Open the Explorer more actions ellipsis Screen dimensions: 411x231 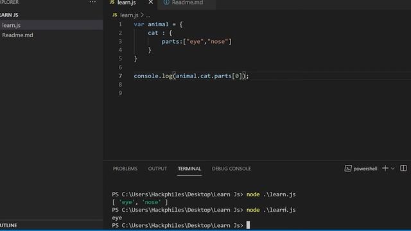[x=92, y=2]
